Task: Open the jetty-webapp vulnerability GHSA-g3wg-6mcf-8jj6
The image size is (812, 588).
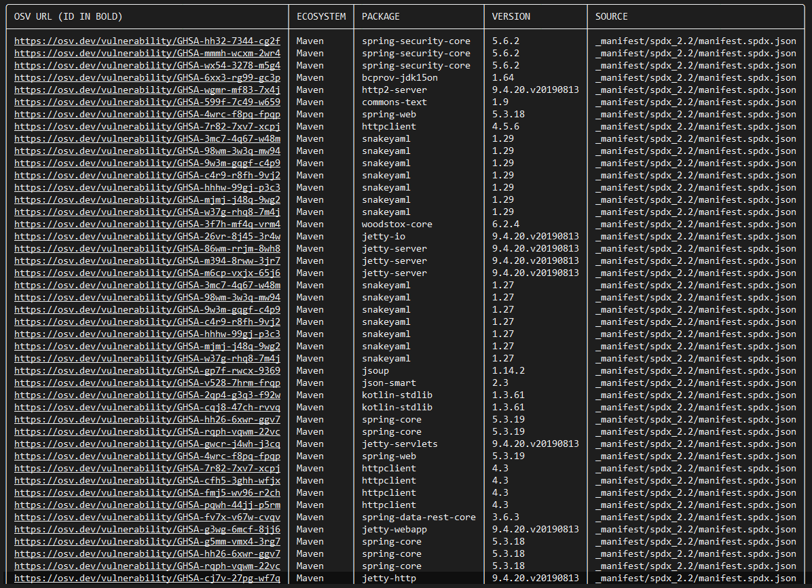Action: [x=148, y=529]
